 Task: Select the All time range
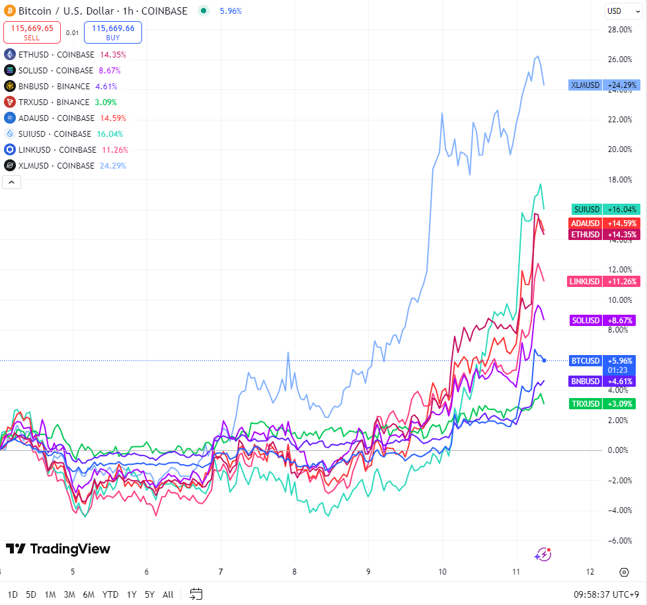tap(168, 594)
